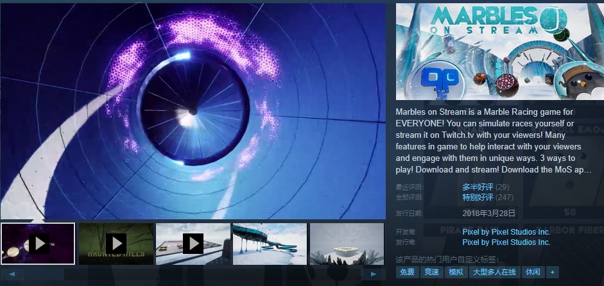Play the snowy track video thumbnail
Image resolution: width=604 pixels, height=286 pixels.
(193, 244)
